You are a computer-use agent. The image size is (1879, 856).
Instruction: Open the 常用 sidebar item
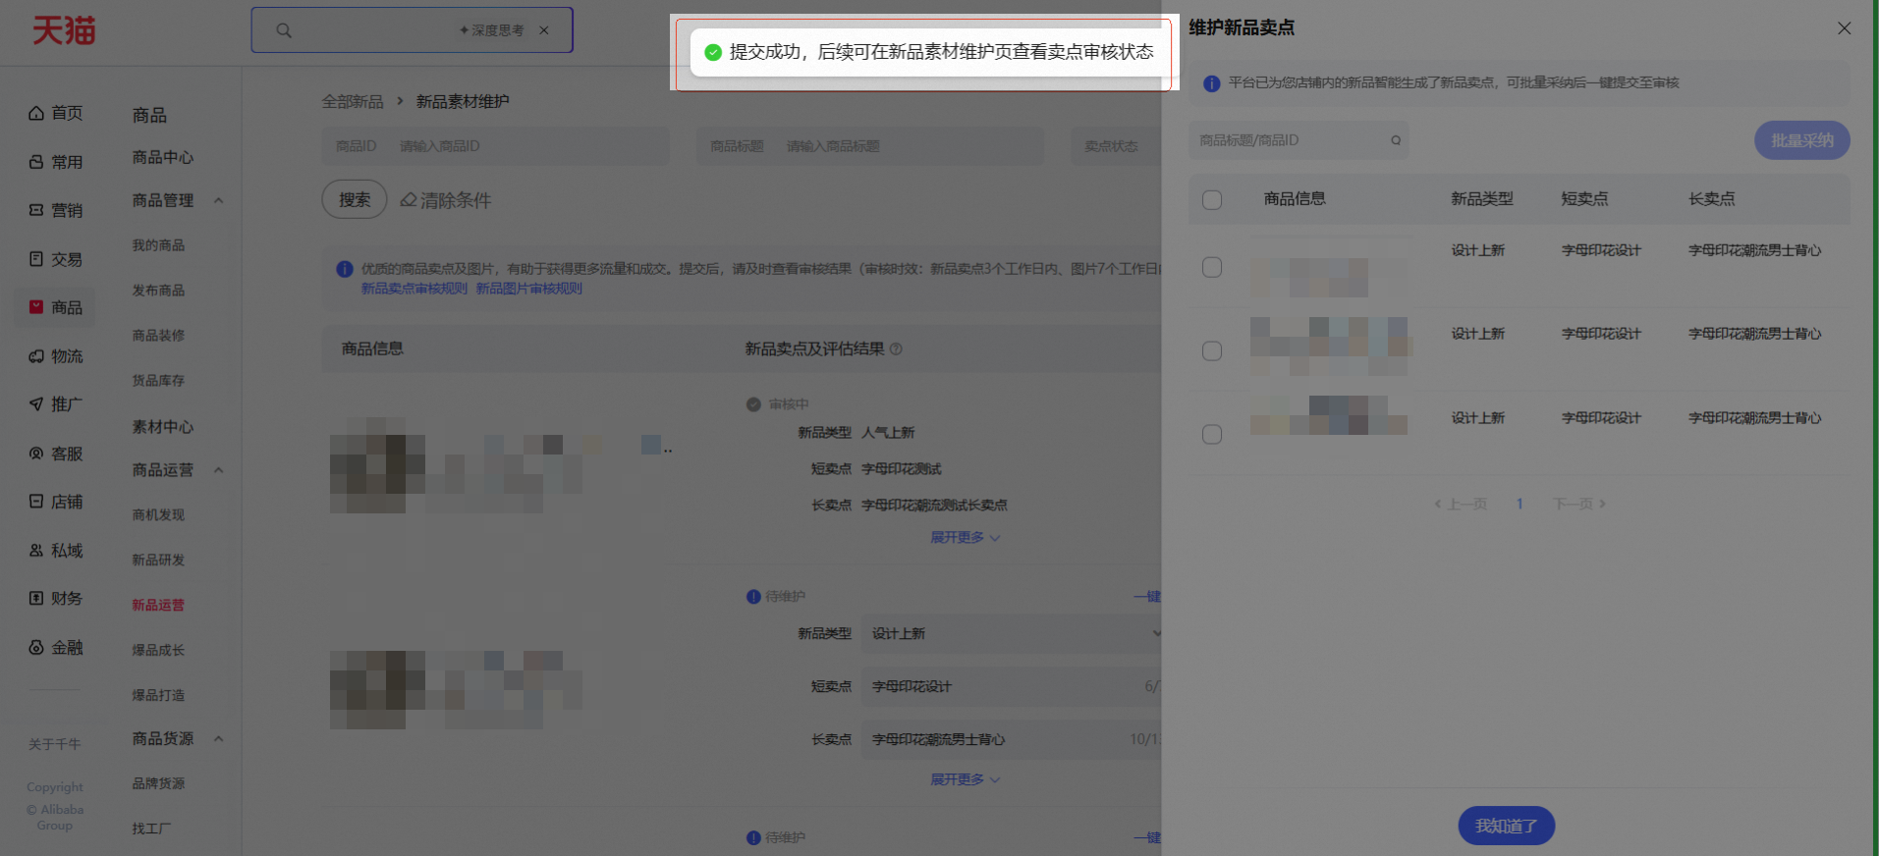(56, 162)
